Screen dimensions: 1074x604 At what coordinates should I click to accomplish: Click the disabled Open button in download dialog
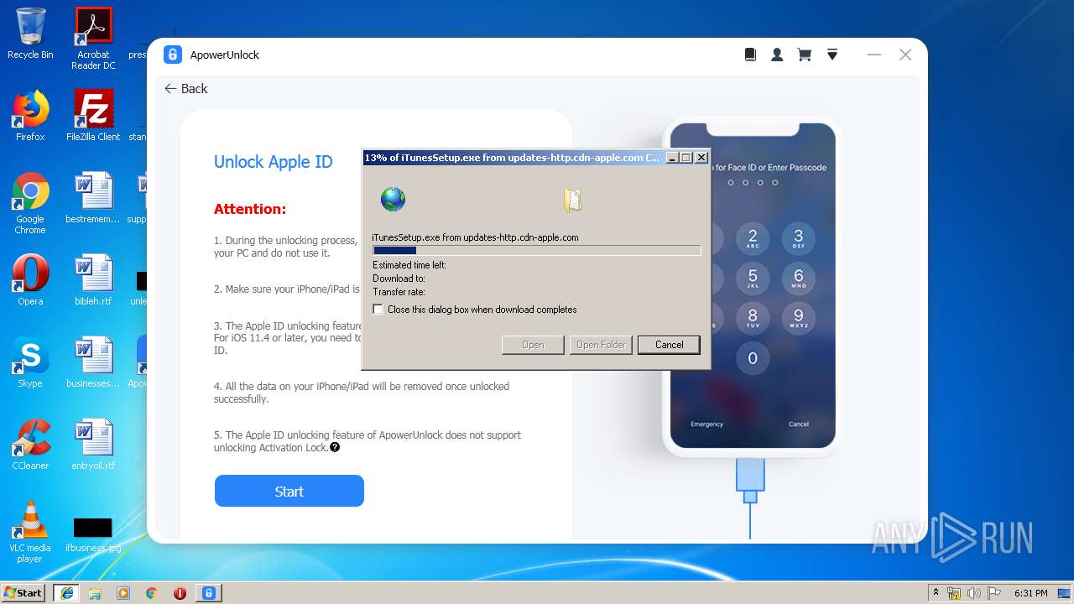[x=533, y=345]
